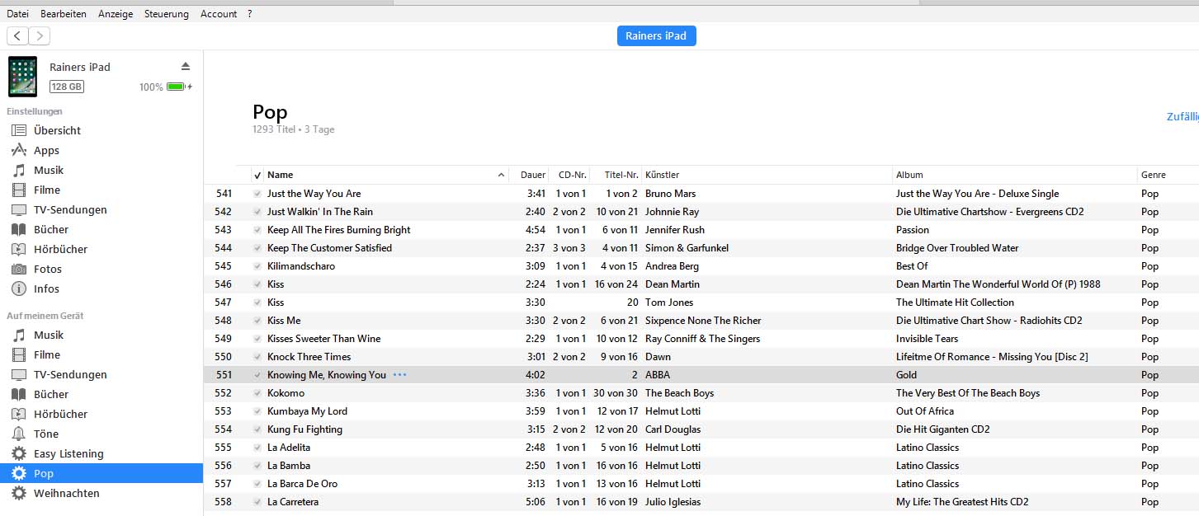
Task: Uncheck Just the Way You Are
Action: [257, 194]
